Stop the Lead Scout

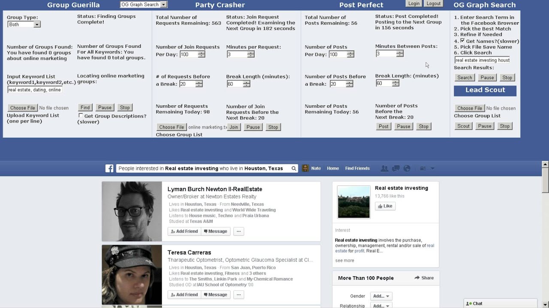point(505,126)
